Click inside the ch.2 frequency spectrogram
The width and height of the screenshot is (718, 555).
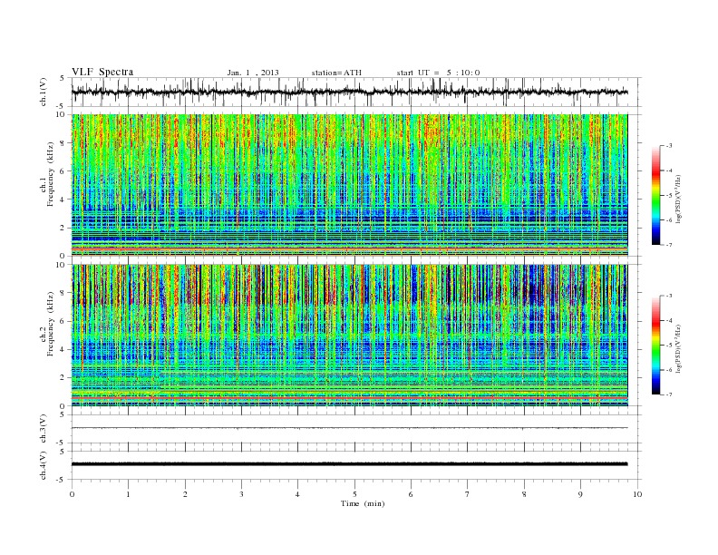(x=349, y=336)
